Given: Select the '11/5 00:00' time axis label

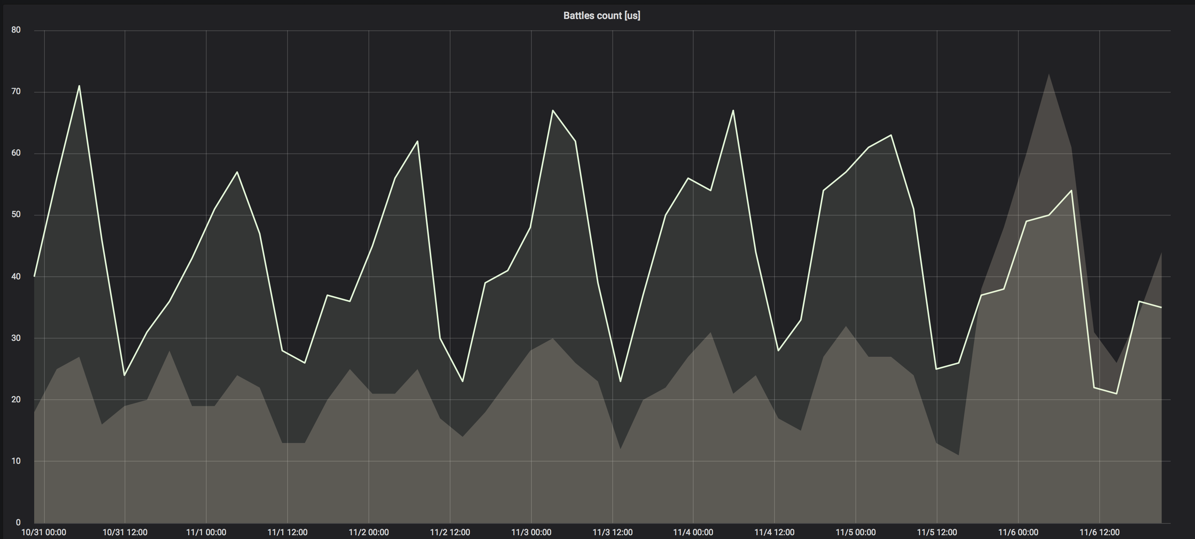Looking at the screenshot, I should (x=855, y=532).
